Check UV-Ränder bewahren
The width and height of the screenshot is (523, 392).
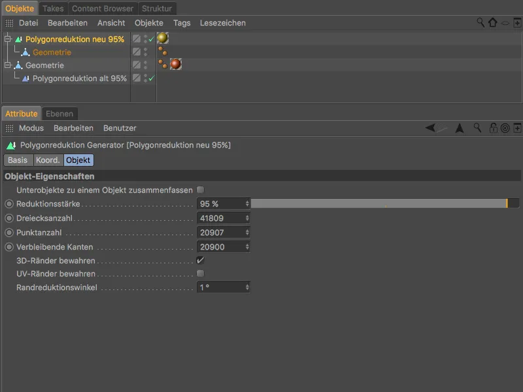201,274
